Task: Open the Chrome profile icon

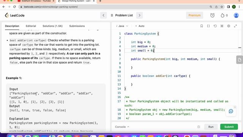Action: click(234, 7)
